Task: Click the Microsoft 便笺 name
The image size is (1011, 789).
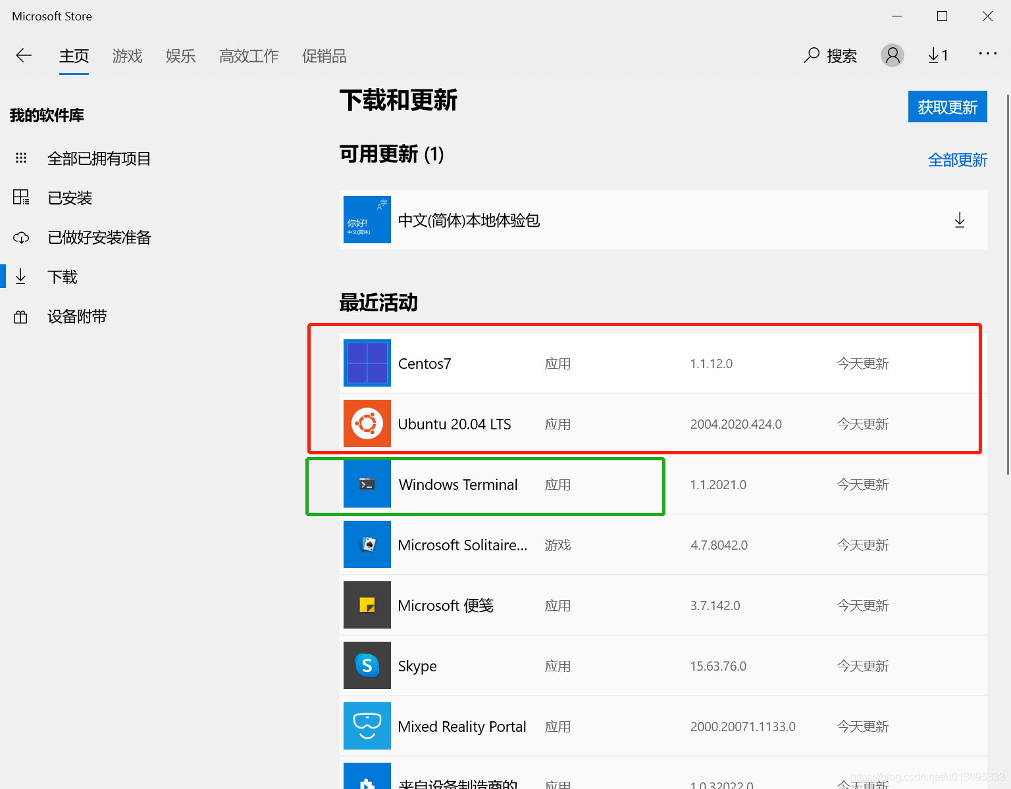Action: tap(446, 606)
